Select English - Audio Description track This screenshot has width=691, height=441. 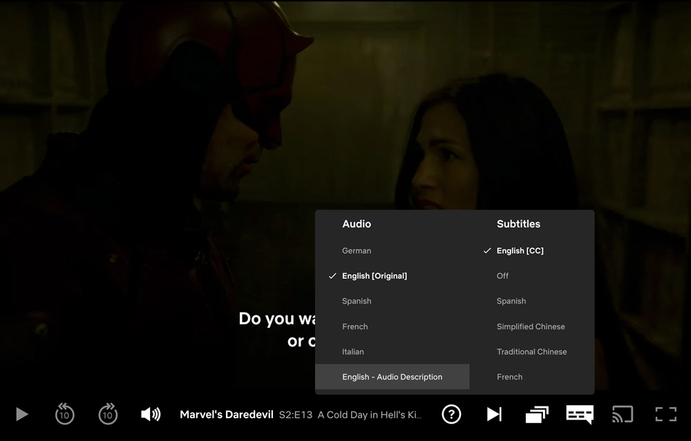coord(392,377)
